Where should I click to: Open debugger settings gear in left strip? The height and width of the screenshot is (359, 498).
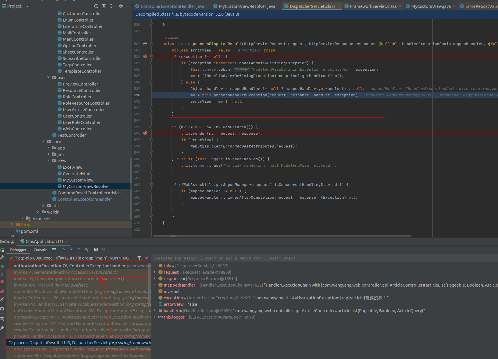pyautogui.click(x=2, y=318)
